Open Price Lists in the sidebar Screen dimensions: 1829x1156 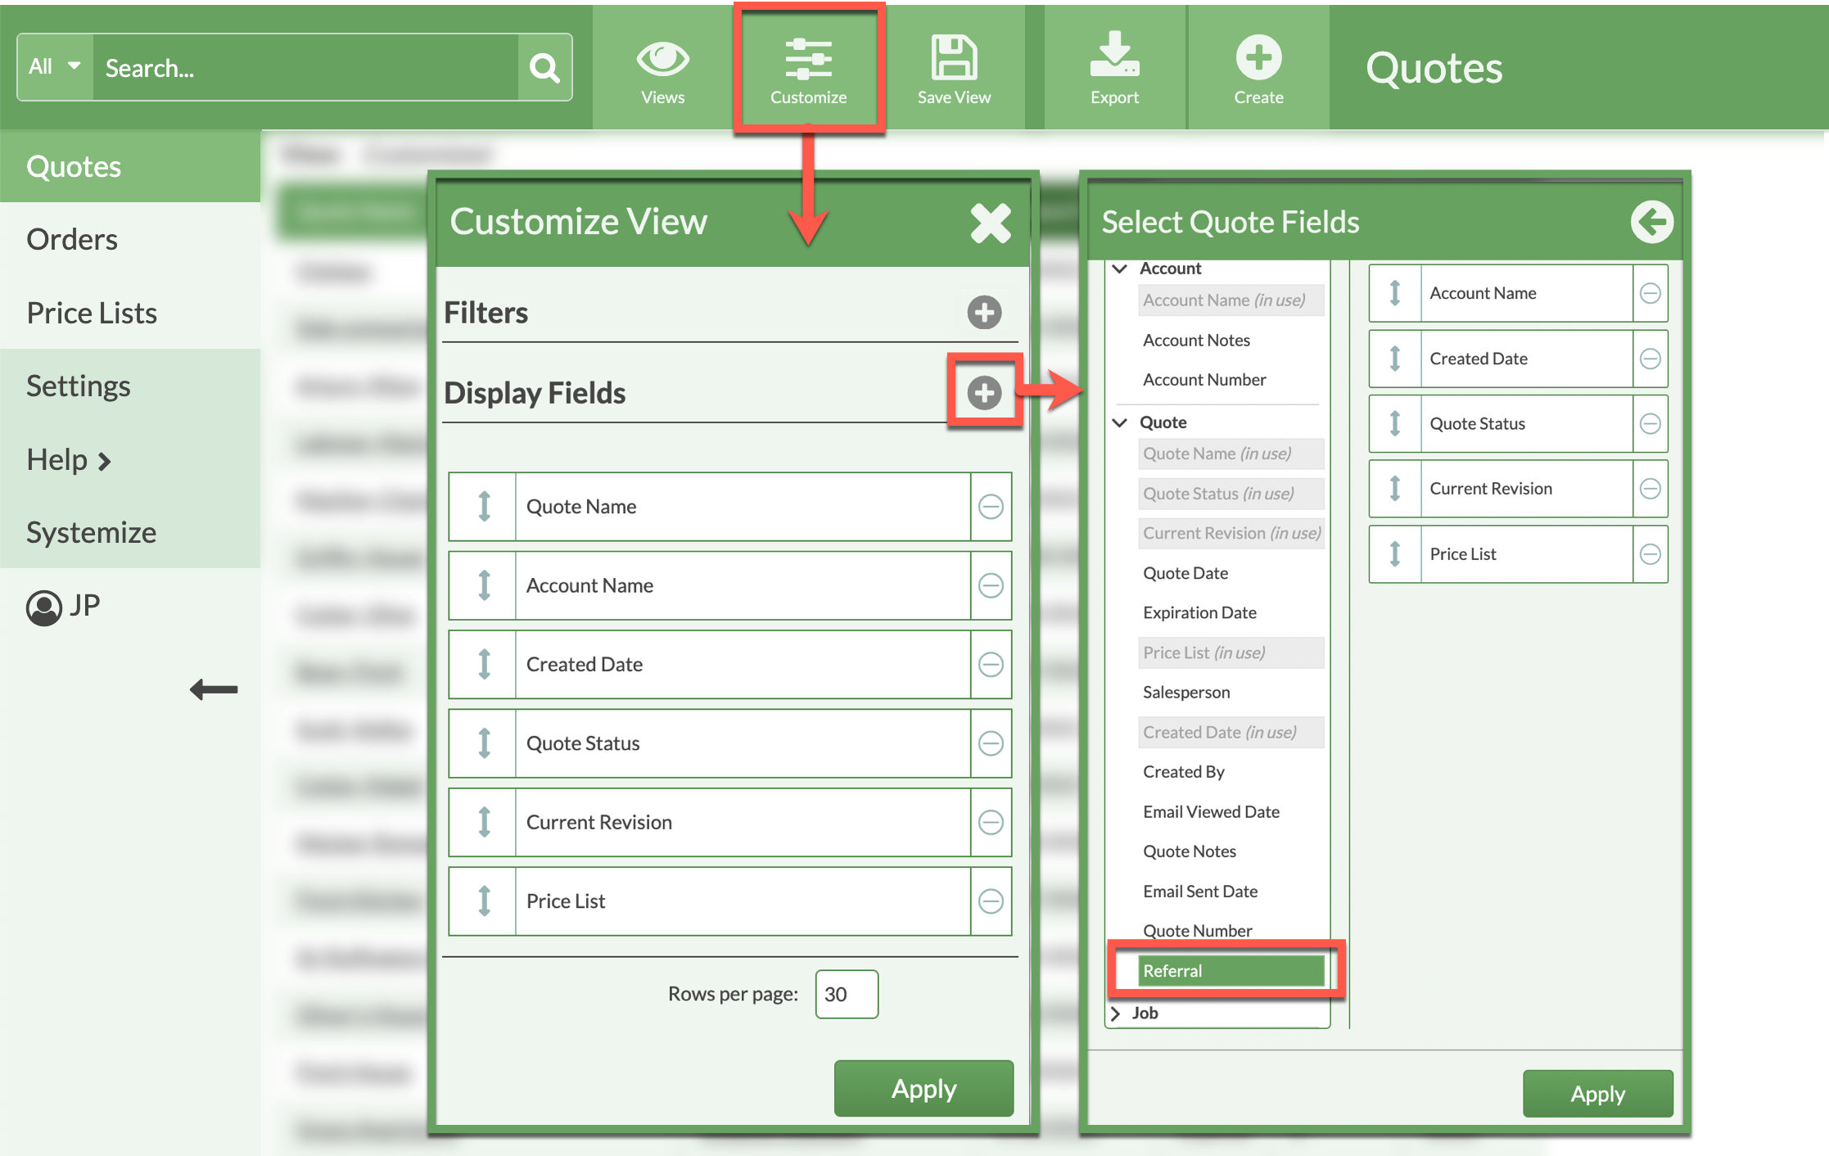[92, 313]
